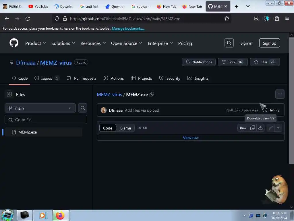The image size is (294, 221).
Task: Open media player from the taskbar
Action: [42, 215]
